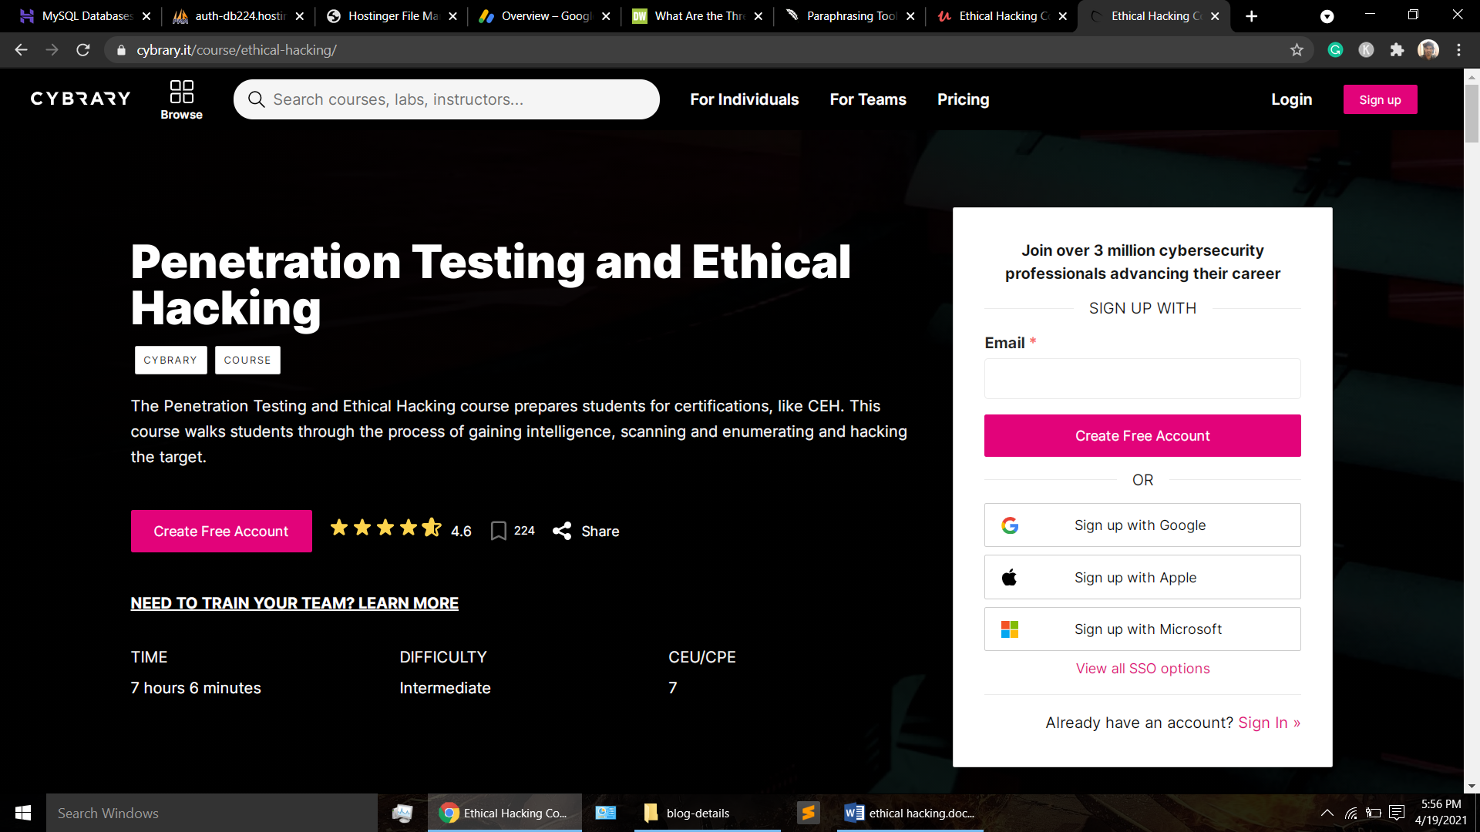Open the action center notification icon
Image resolution: width=1480 pixels, height=832 pixels.
pos(1397,813)
